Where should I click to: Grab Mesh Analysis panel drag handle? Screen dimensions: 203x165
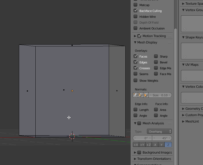click(169, 124)
